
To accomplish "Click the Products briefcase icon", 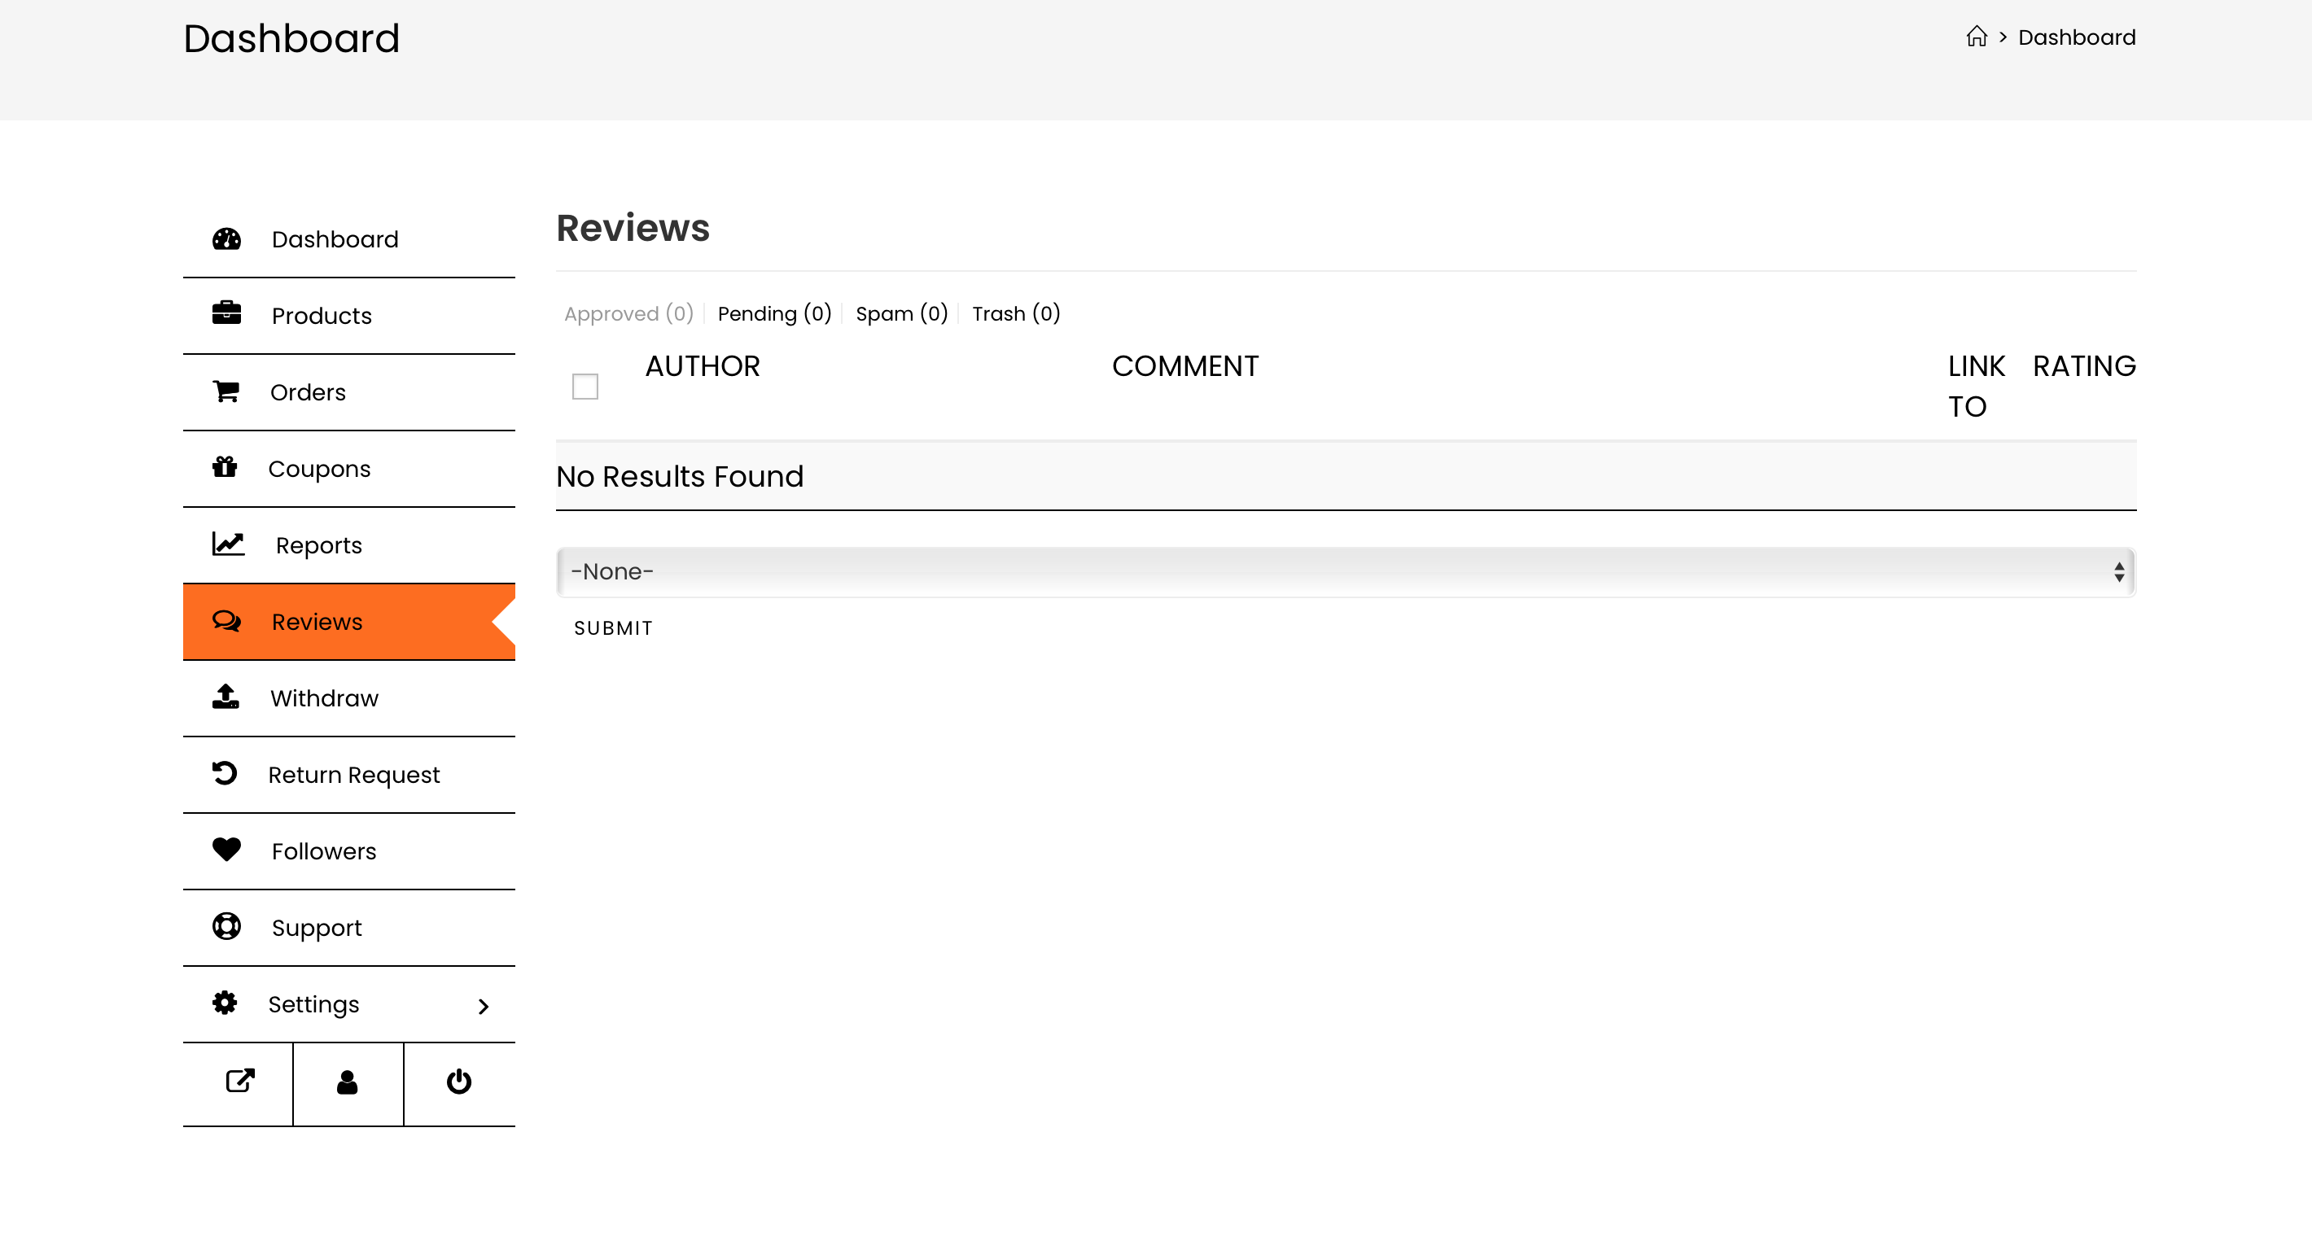I will click(226, 313).
